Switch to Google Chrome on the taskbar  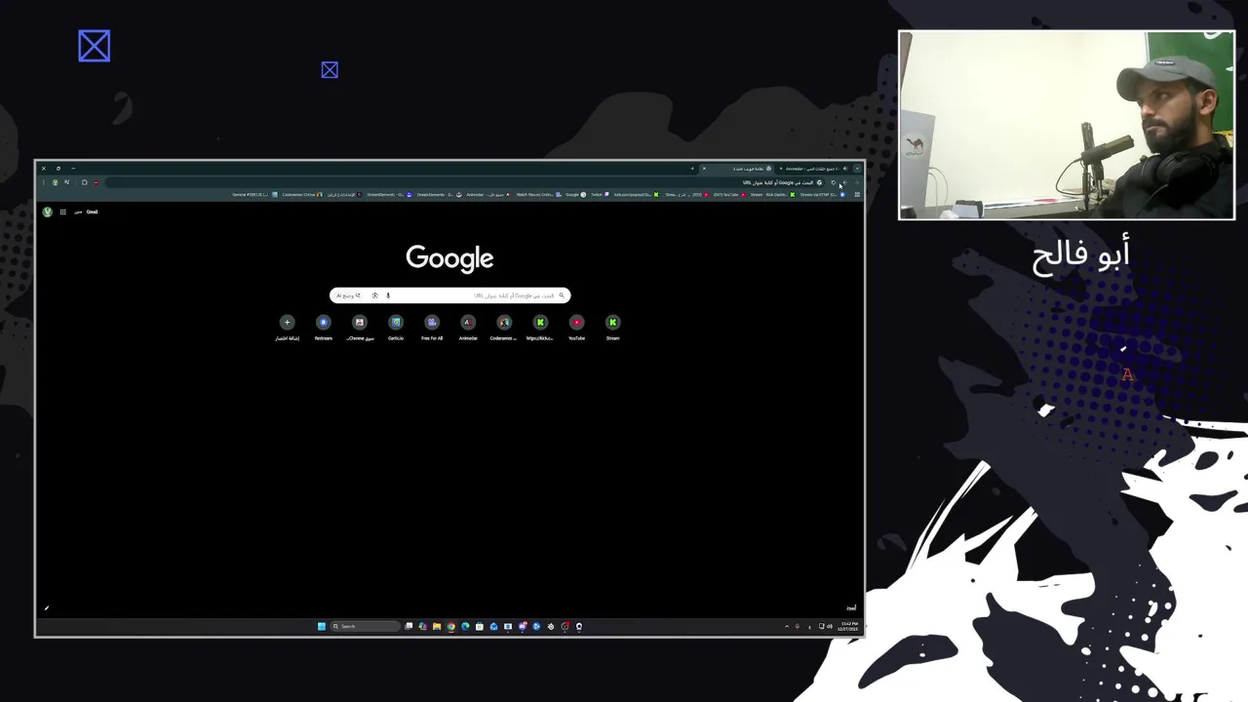pos(450,626)
